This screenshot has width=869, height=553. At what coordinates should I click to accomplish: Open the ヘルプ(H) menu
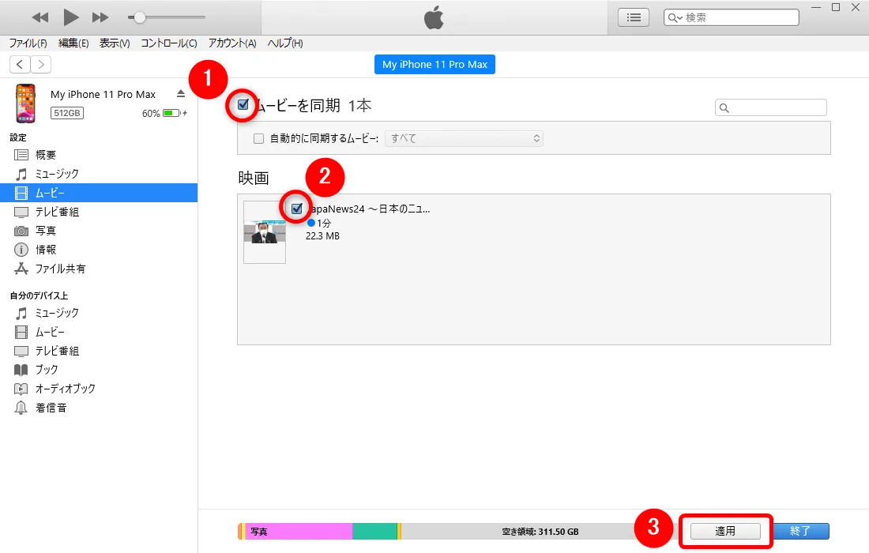pyautogui.click(x=285, y=43)
